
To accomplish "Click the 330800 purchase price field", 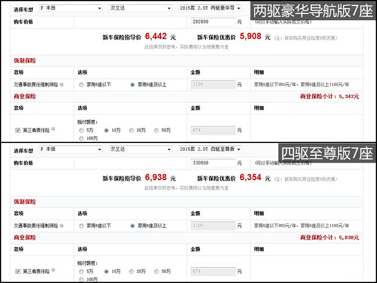I will [213, 162].
